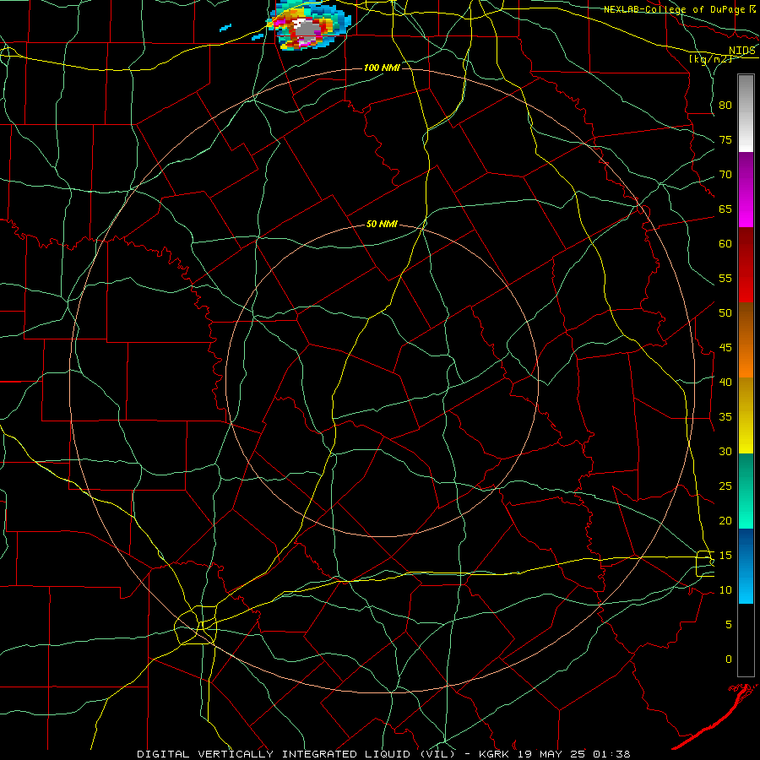Click the 45 value on the legend

[725, 348]
